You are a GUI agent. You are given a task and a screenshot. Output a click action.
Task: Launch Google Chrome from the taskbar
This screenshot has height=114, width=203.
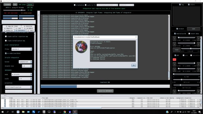click(65, 112)
